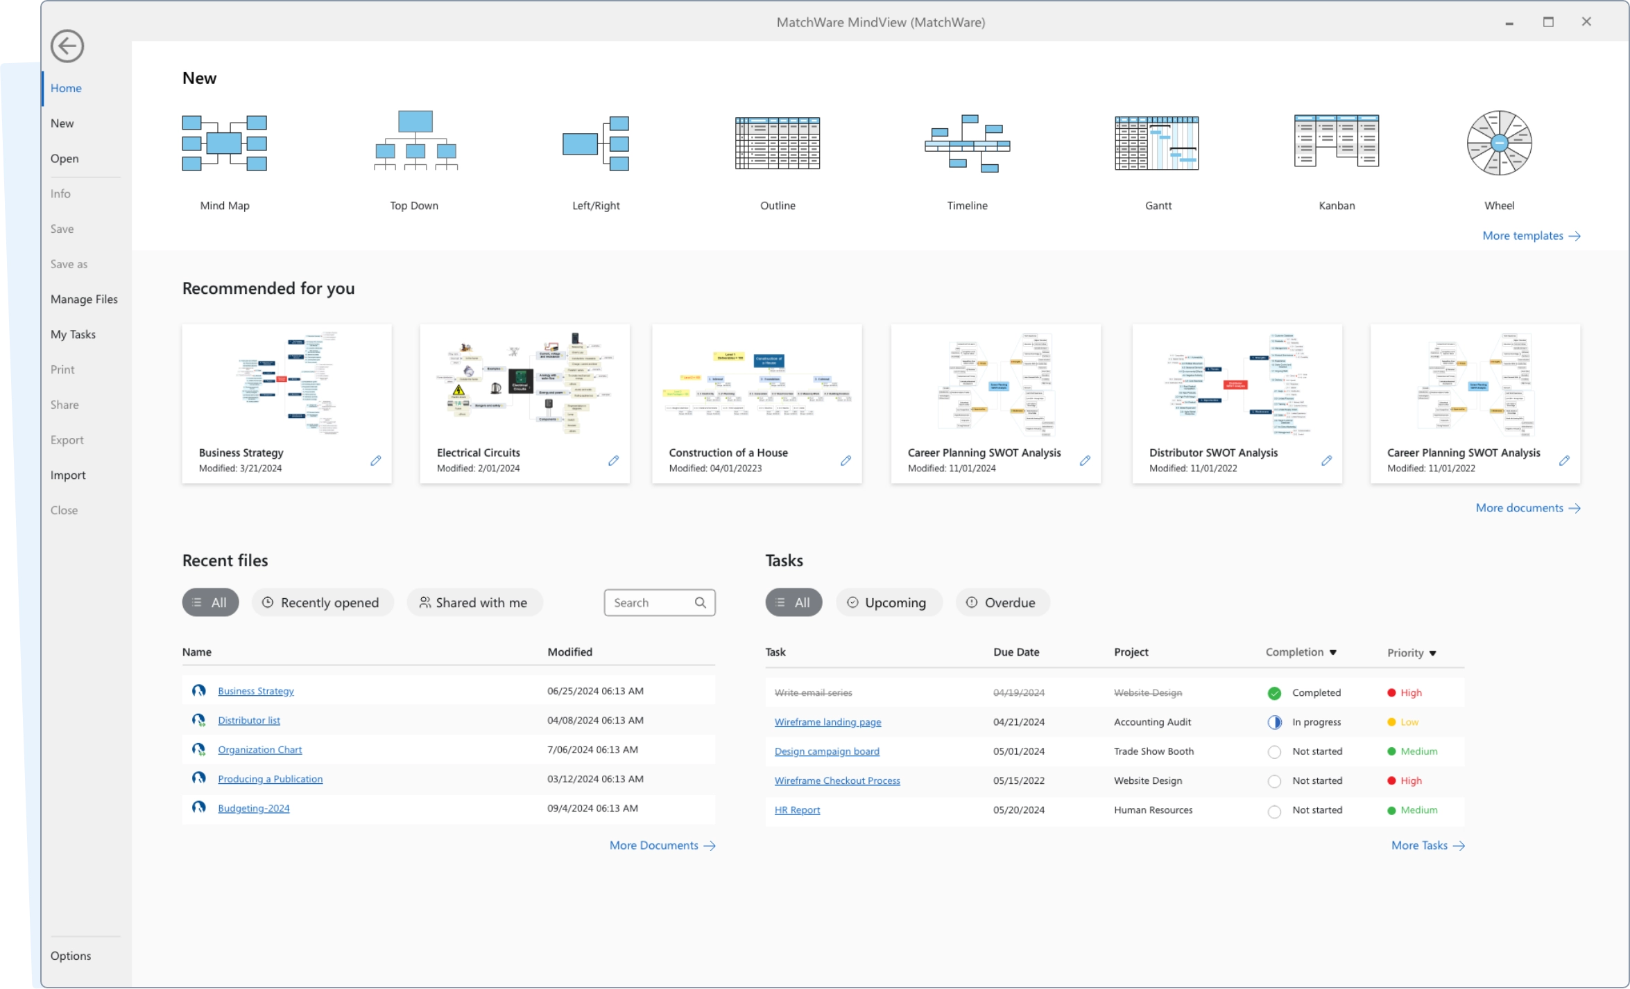Click Export in the sidebar
The image size is (1630, 989).
(x=67, y=440)
